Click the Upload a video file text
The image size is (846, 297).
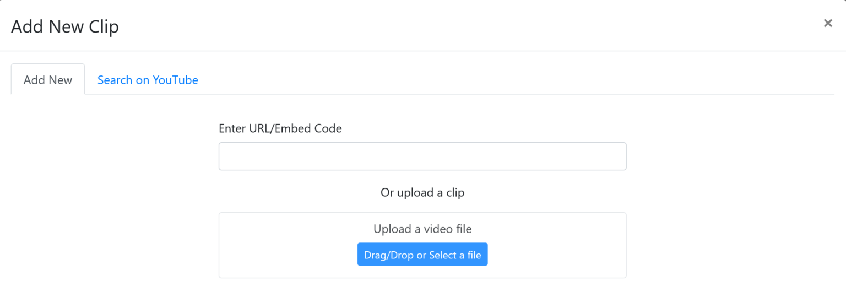tap(422, 229)
